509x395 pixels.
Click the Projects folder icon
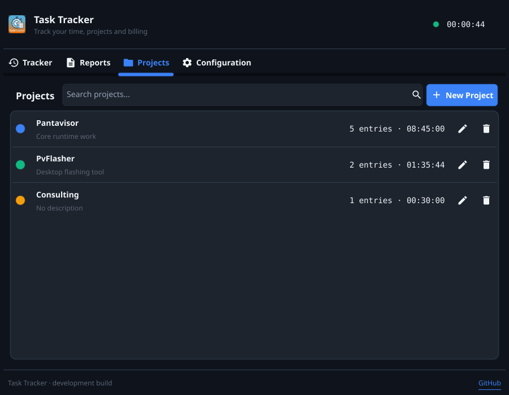[x=128, y=63]
